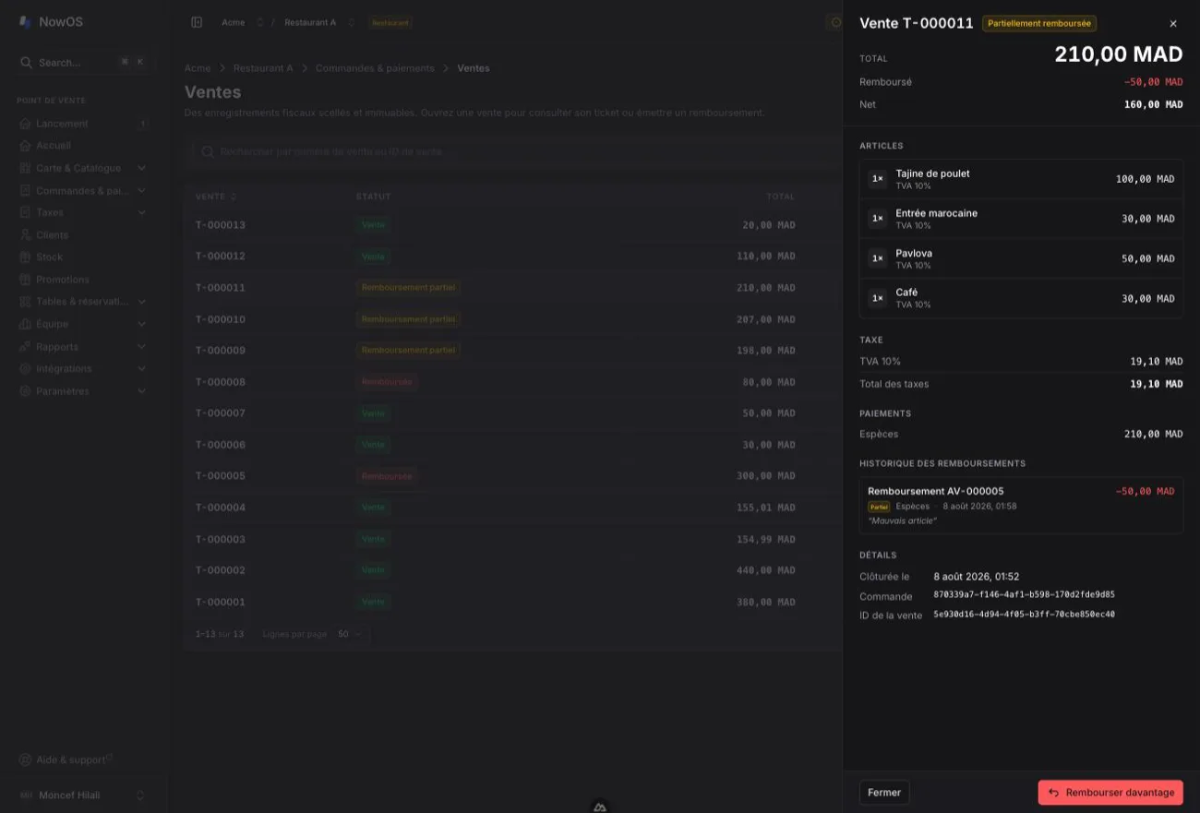
Task: Select sale row T-000013
Action: pos(512,225)
